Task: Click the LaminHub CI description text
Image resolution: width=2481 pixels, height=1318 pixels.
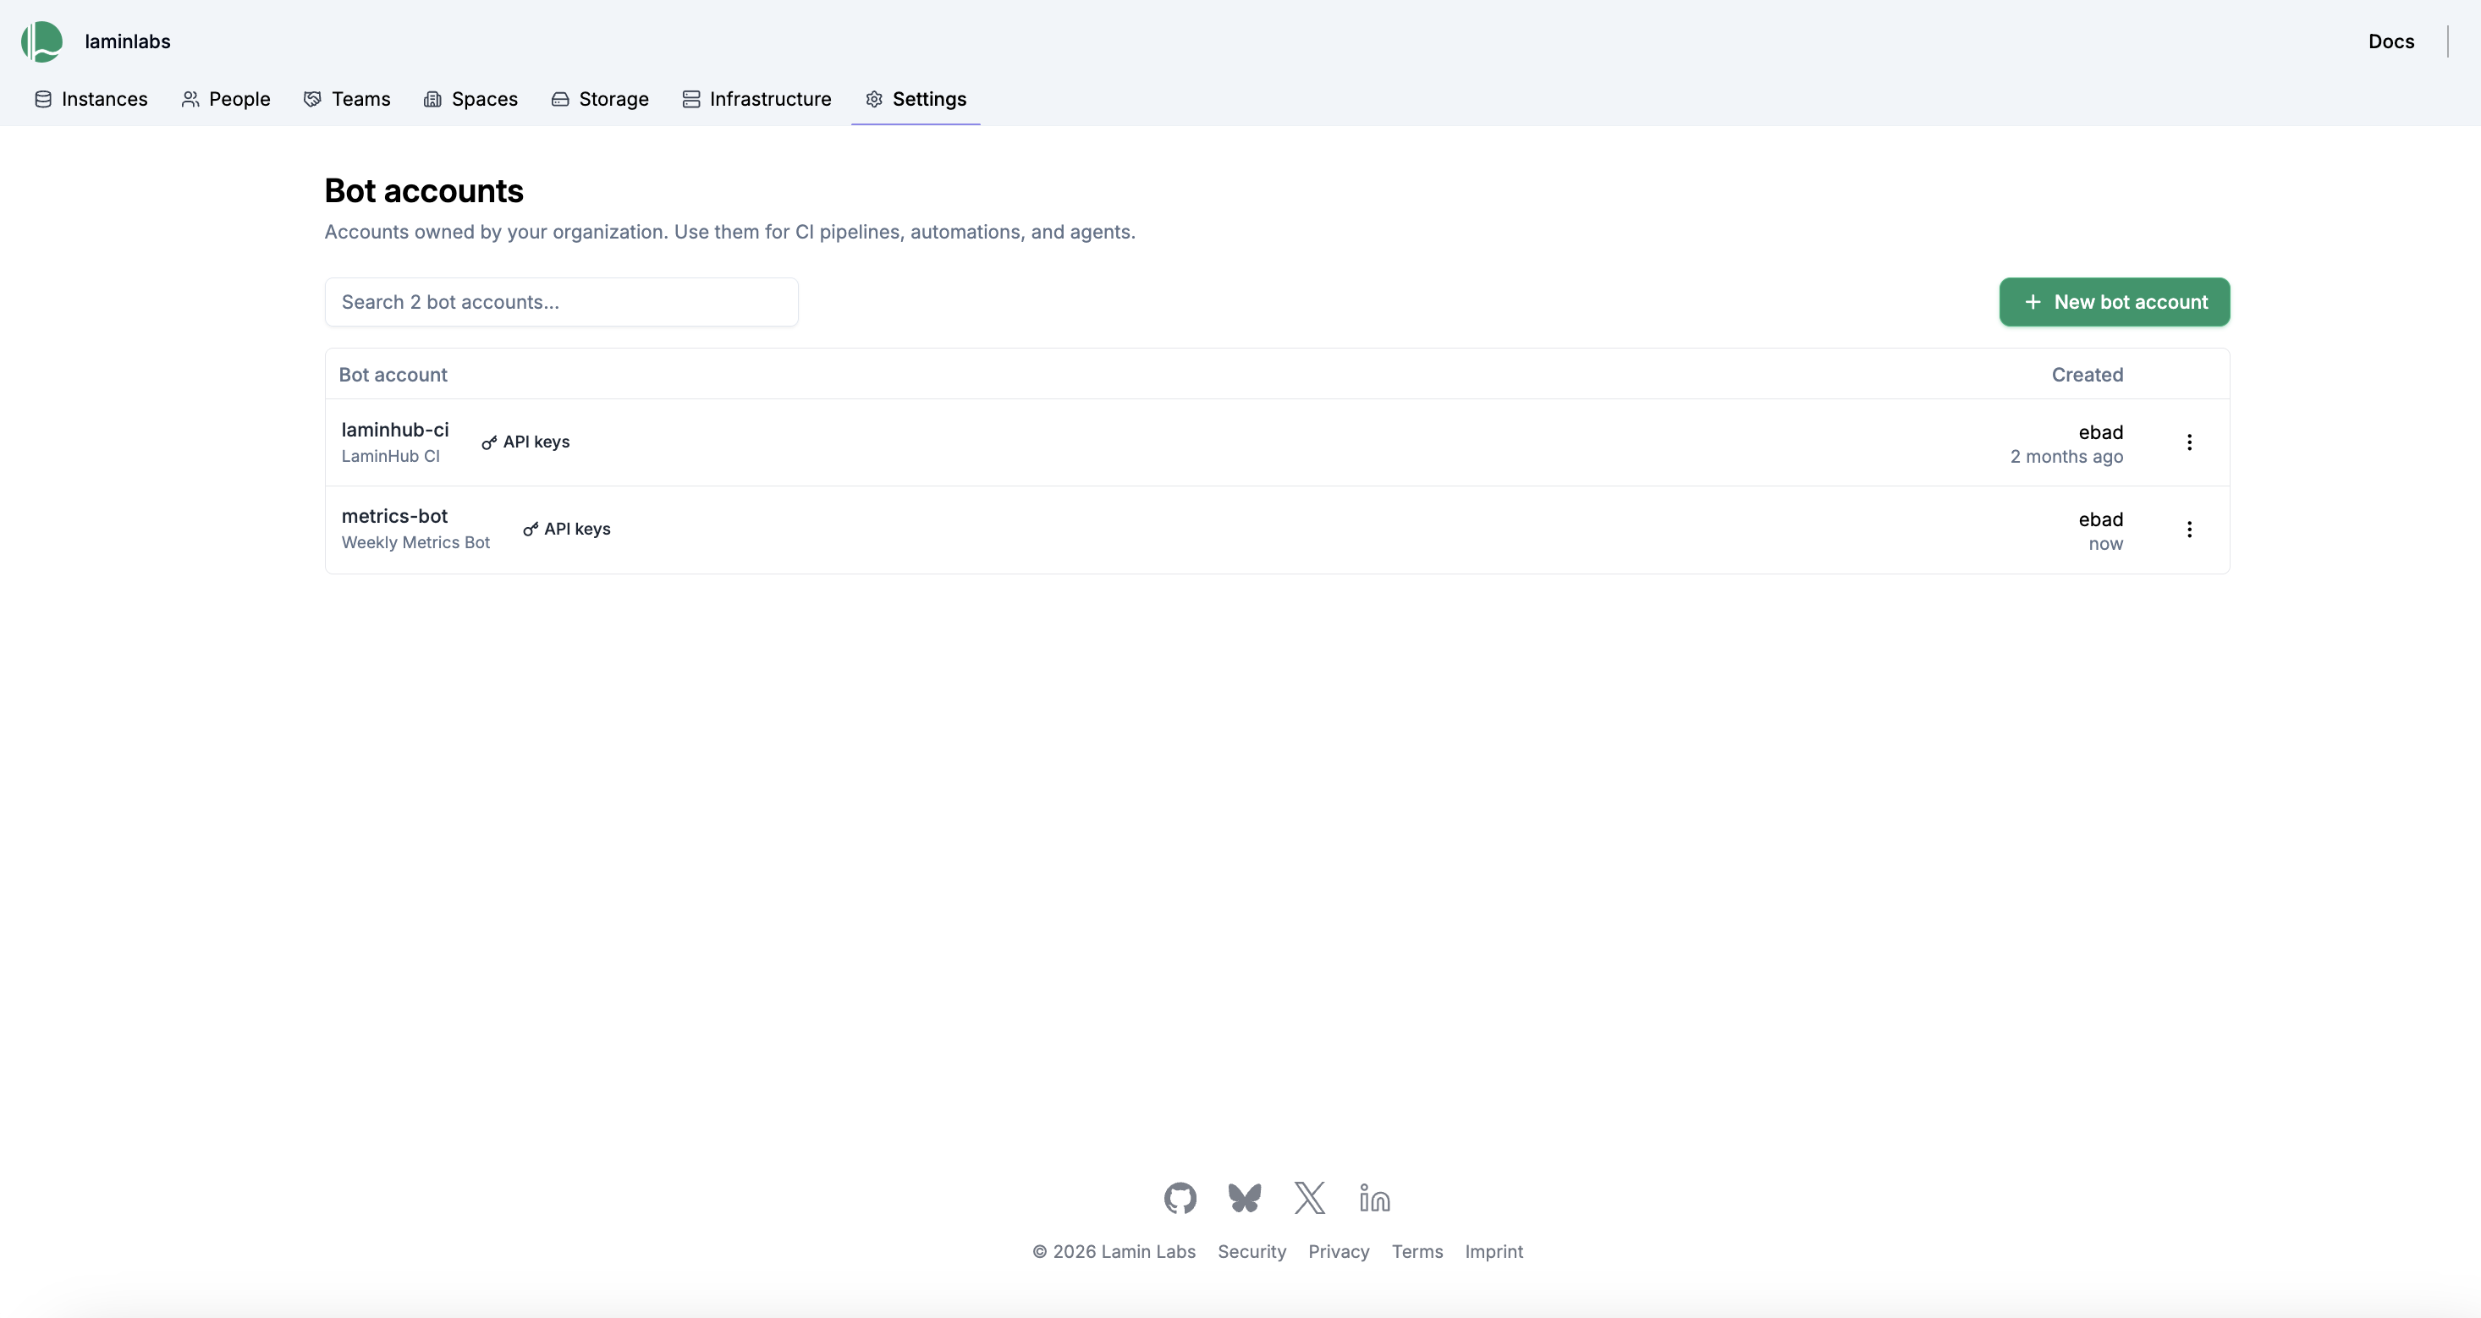Action: pyautogui.click(x=391, y=456)
